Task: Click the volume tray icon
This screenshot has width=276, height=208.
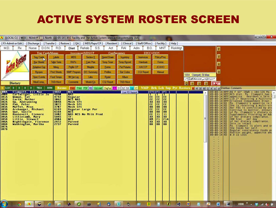Action: 267,204
